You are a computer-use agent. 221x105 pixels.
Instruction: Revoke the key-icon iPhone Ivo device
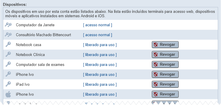(x=165, y=74)
